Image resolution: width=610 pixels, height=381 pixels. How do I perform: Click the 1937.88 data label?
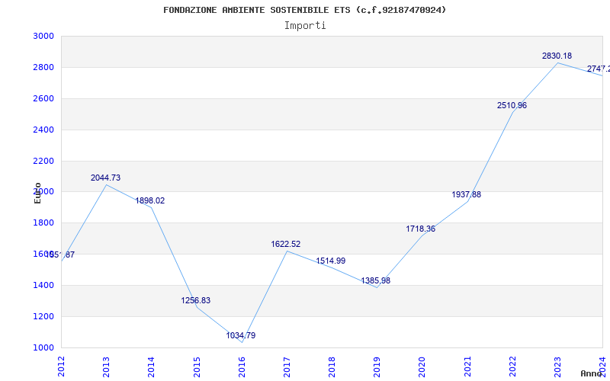pyautogui.click(x=467, y=194)
